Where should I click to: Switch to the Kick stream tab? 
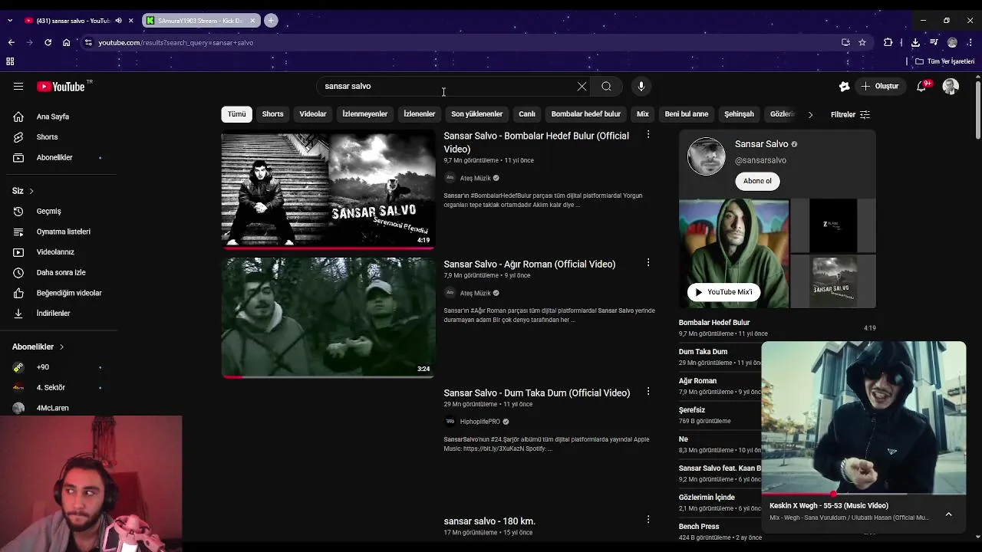pyautogui.click(x=199, y=21)
